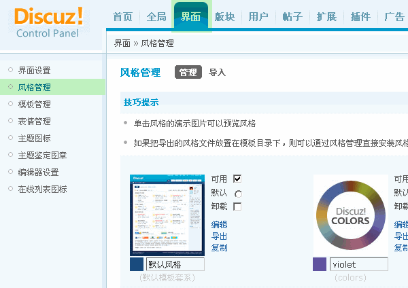Select 默认 radio button for the default style
Screen dimensions: 408x288
click(237, 193)
